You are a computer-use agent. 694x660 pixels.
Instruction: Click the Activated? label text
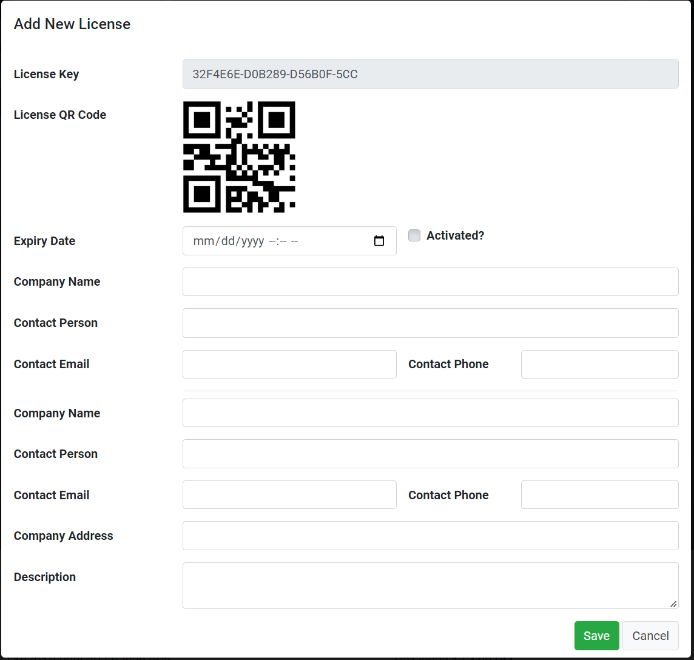[456, 235]
